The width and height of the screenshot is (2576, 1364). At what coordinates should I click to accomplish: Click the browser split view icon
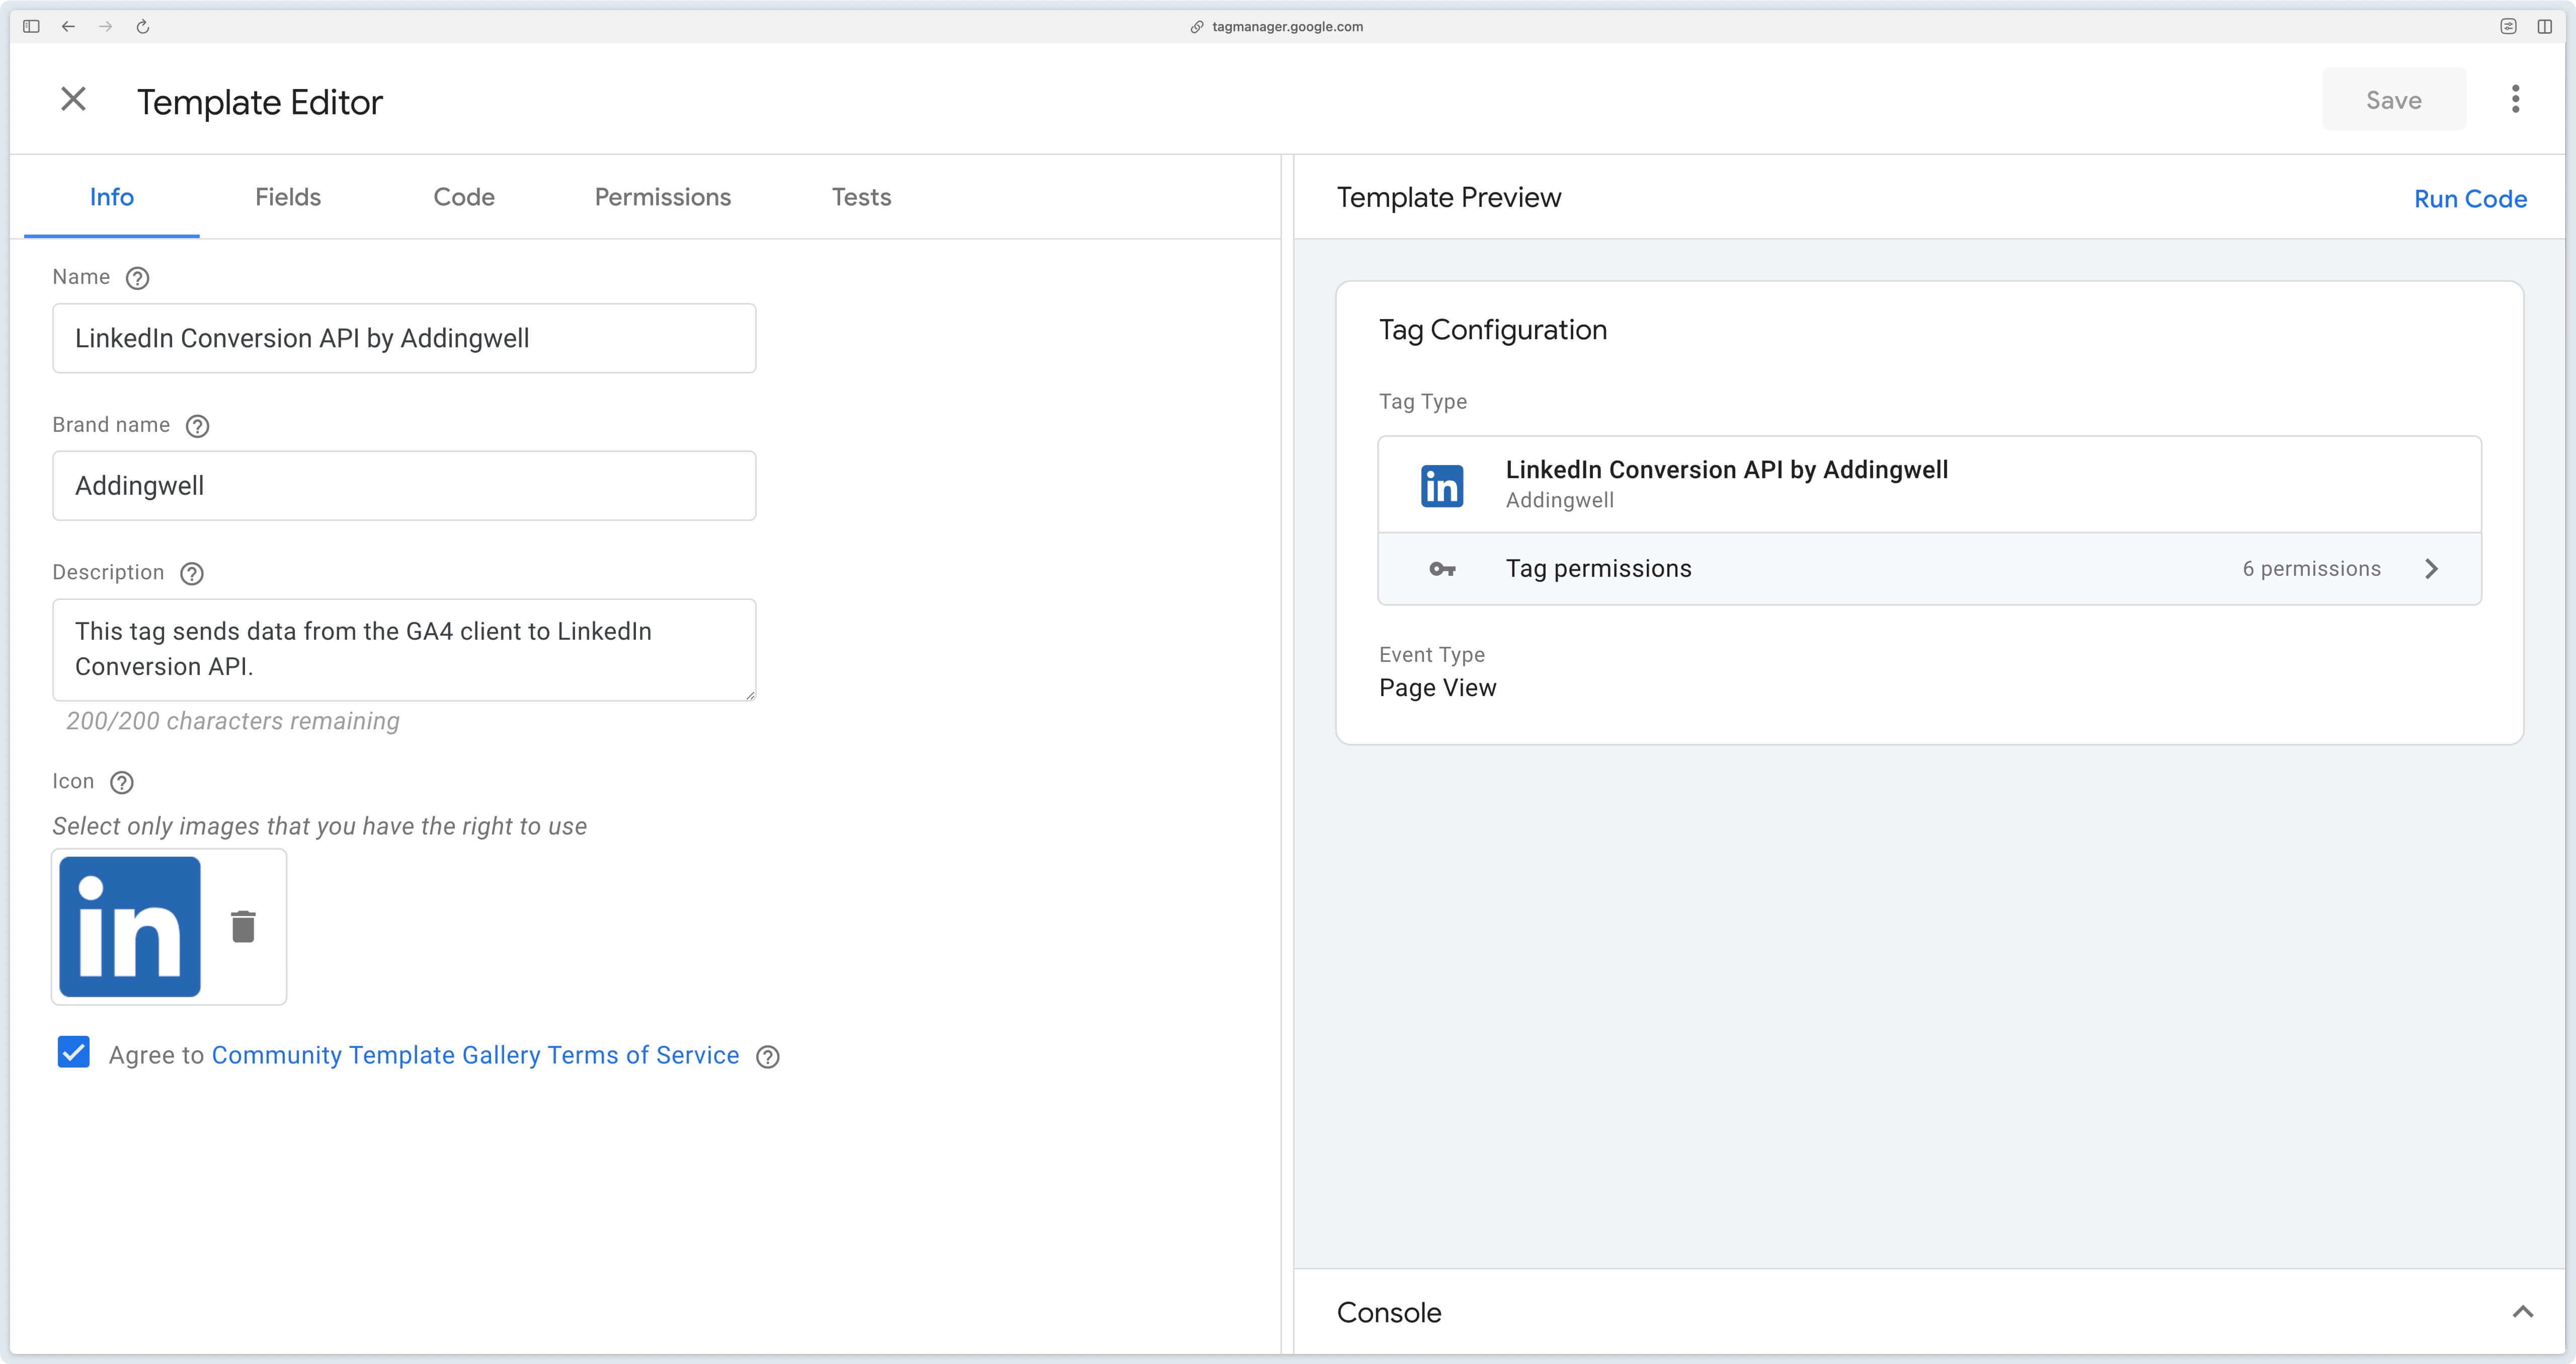pyautogui.click(x=2544, y=27)
